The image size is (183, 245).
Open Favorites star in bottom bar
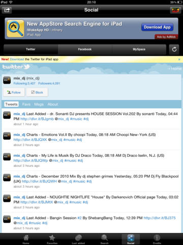click(52, 239)
